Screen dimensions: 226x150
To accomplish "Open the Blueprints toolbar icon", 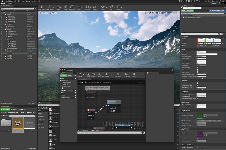I will 87,8.
